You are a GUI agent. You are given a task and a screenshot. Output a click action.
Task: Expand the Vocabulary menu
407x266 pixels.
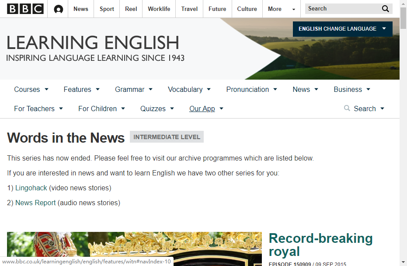[x=189, y=89]
